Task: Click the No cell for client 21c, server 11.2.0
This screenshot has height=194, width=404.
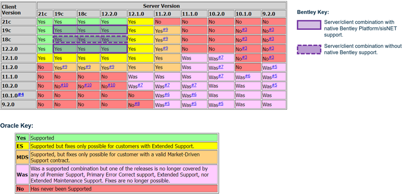Action: [167, 21]
